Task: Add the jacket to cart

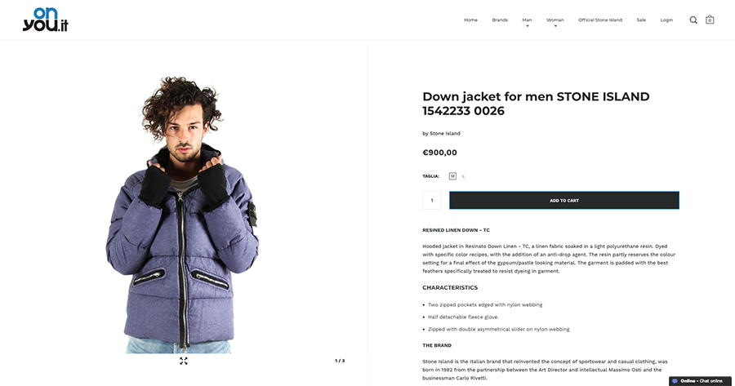Action: click(x=564, y=200)
